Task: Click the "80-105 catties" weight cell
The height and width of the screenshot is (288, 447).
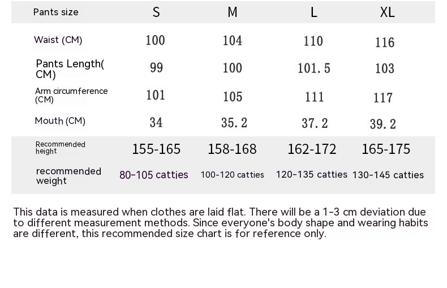Action: (154, 175)
